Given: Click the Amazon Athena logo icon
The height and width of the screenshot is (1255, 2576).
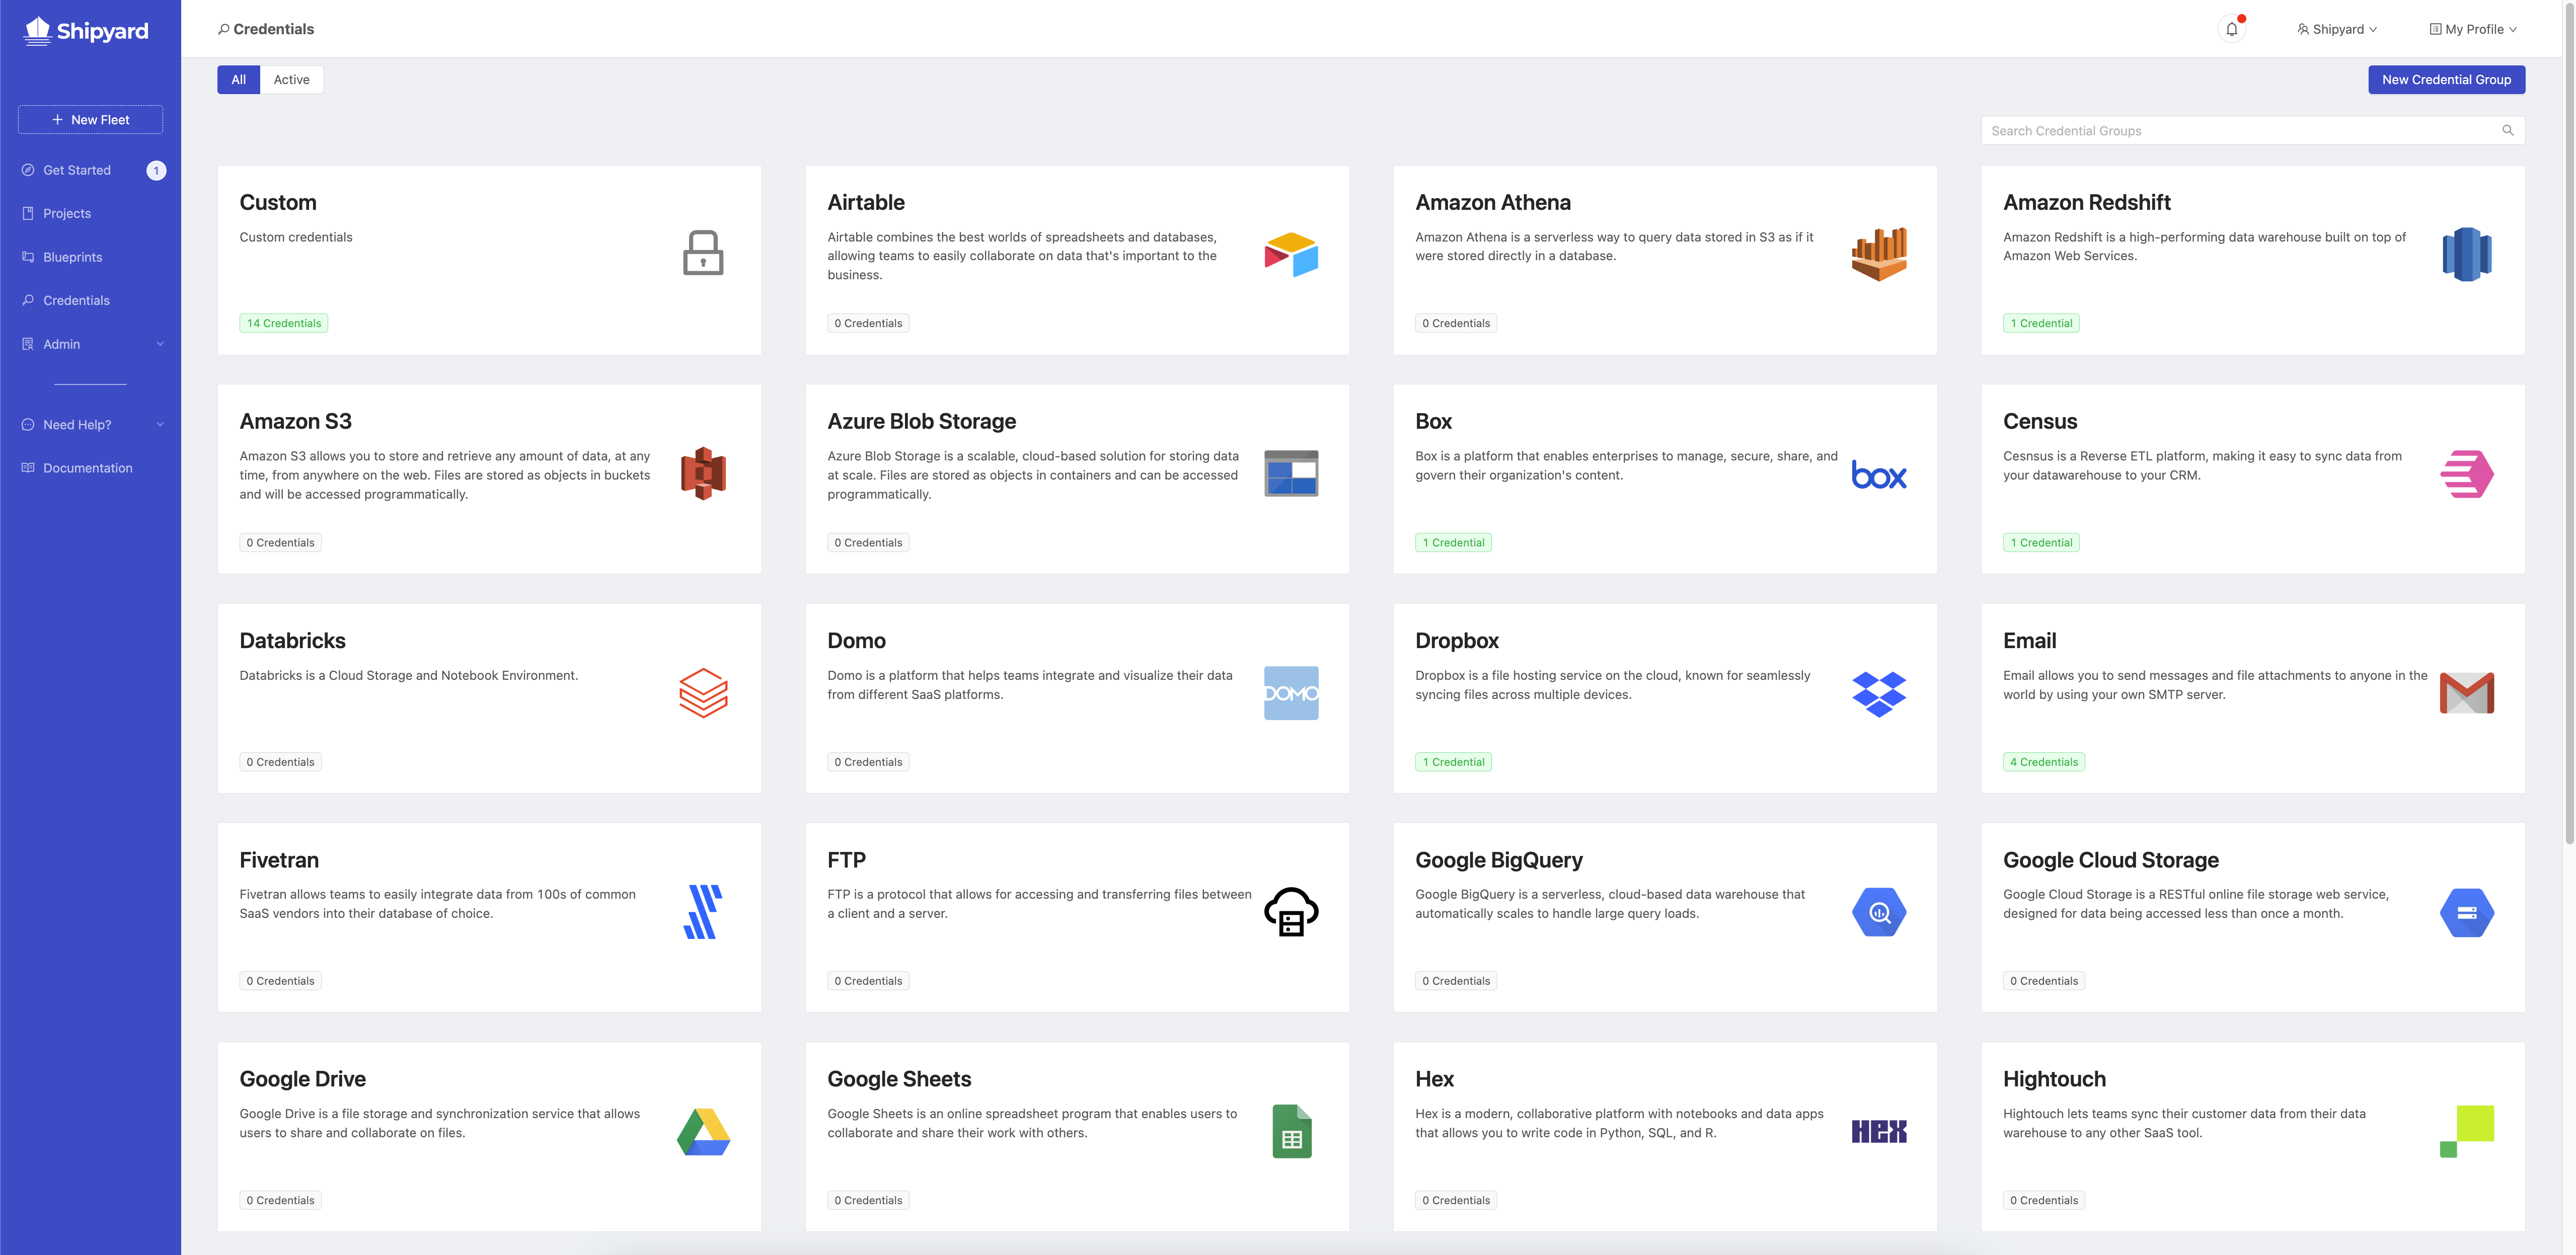Looking at the screenshot, I should tap(1879, 254).
